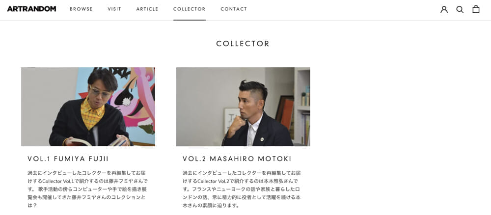The height and width of the screenshot is (215, 491).
Task: Click the open book Fujii is holding
Action: [x=97, y=142]
